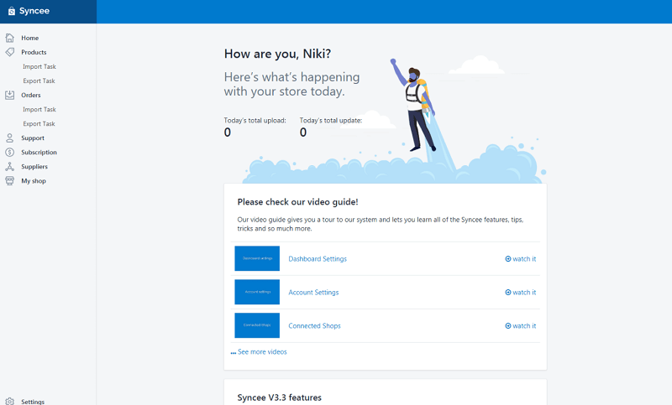Click watch it for Connected Shops
The width and height of the screenshot is (672, 405).
pyautogui.click(x=524, y=325)
